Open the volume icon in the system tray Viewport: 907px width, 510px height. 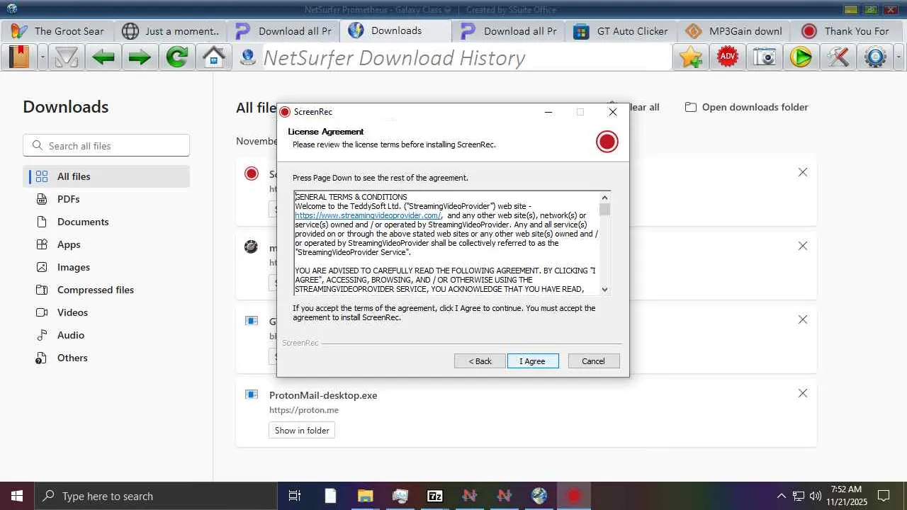coord(816,496)
